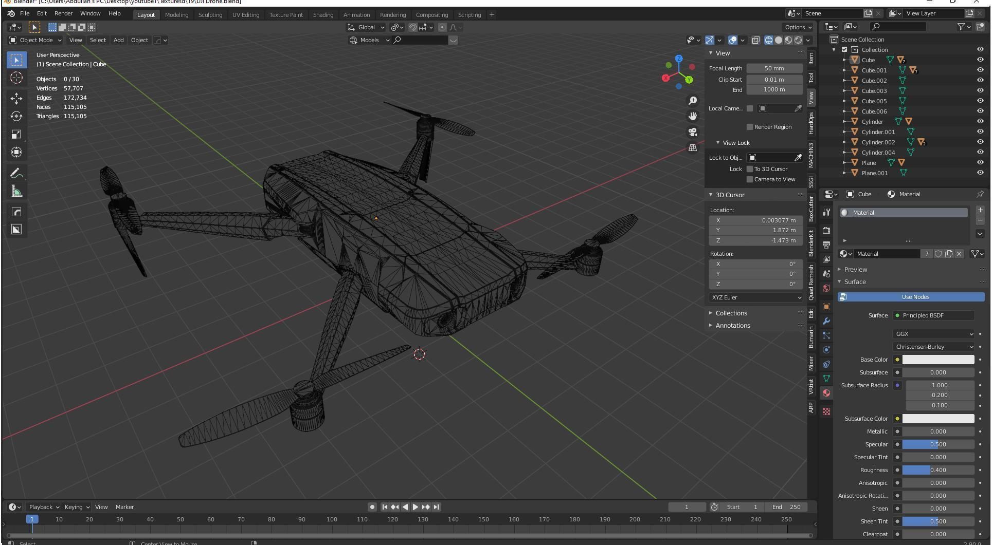This screenshot has width=992, height=545.
Task: Click the Options button in header
Action: (x=798, y=27)
